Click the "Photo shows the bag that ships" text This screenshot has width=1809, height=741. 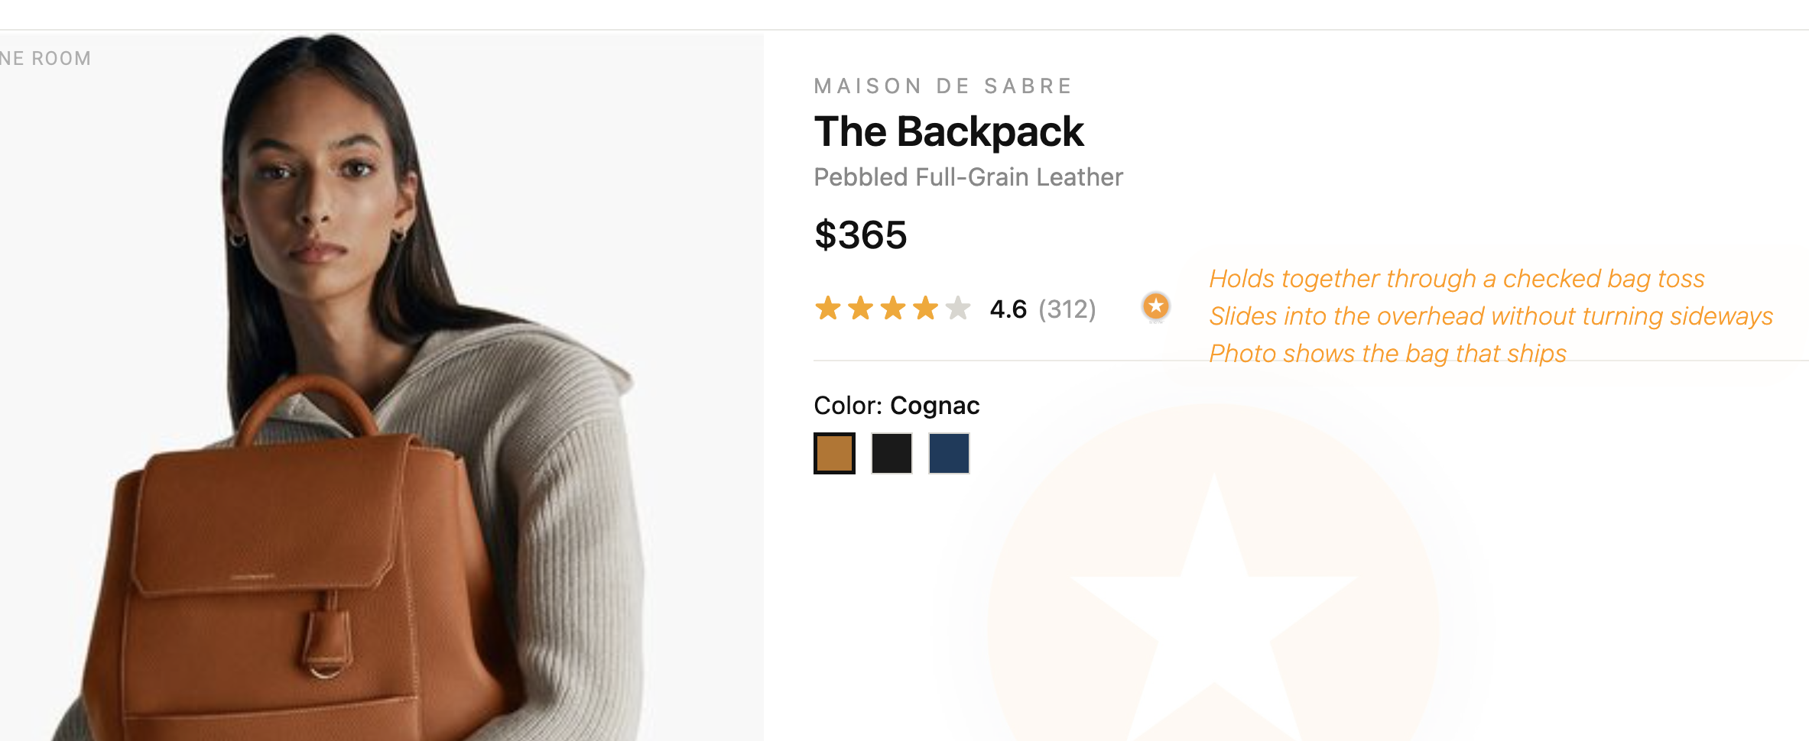click(1388, 354)
